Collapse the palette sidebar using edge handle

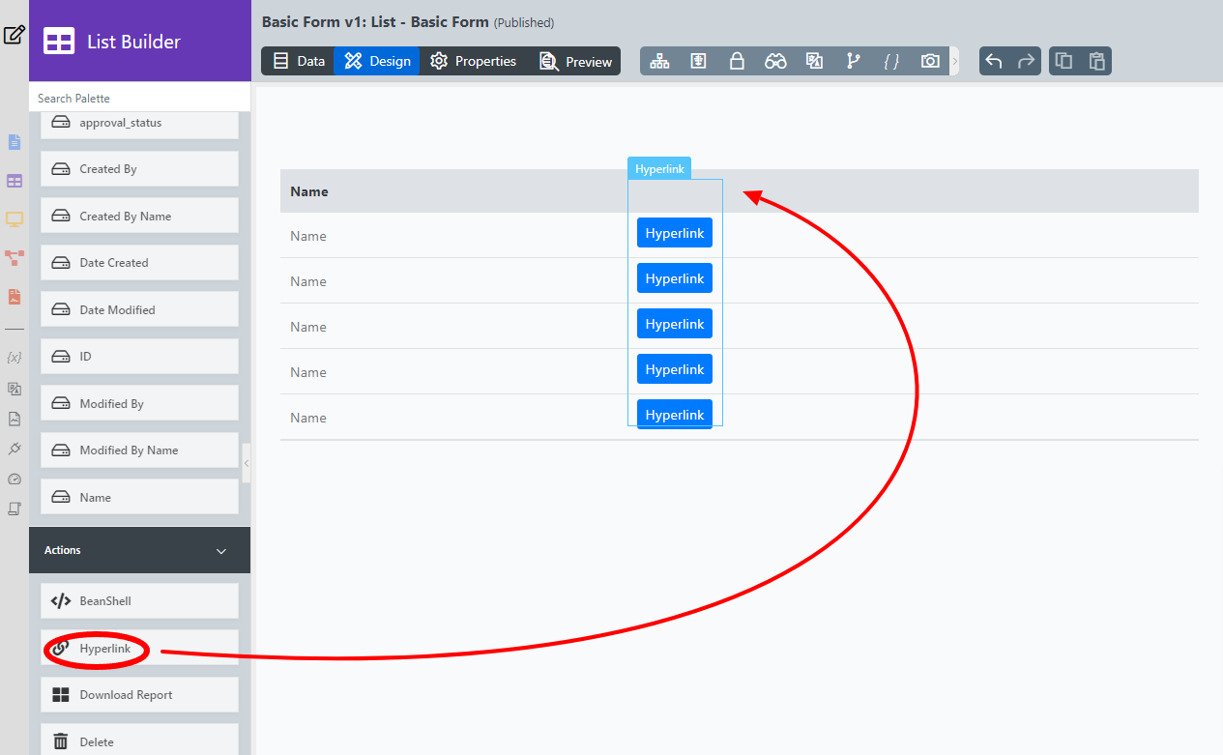coord(247,464)
